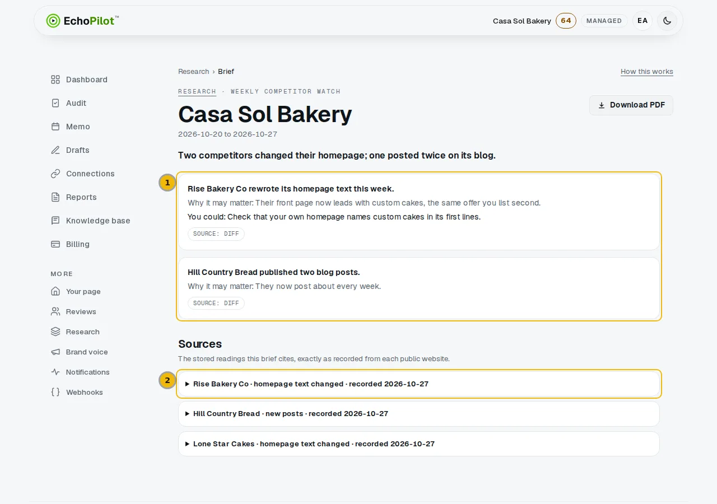The width and height of the screenshot is (717, 504).
Task: Click the EchoPilot logo icon
Action: (x=53, y=21)
